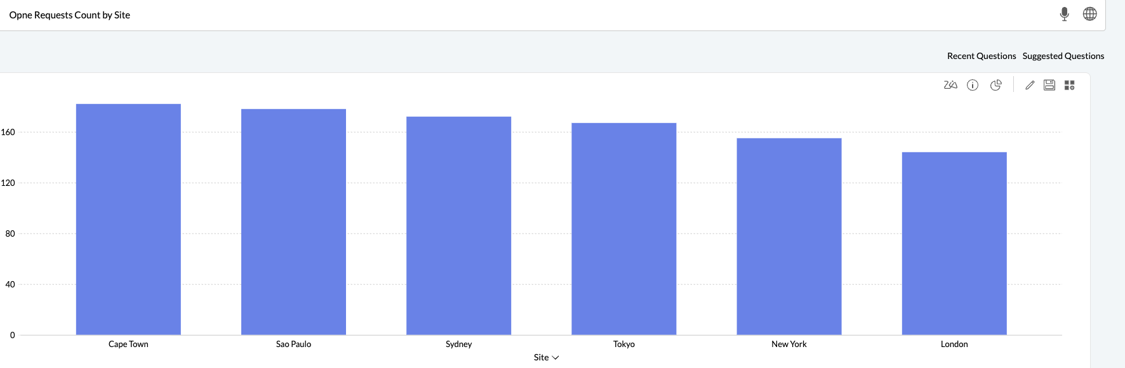This screenshot has height=368, width=1125.
Task: Click the London axis label
Action: tap(954, 344)
